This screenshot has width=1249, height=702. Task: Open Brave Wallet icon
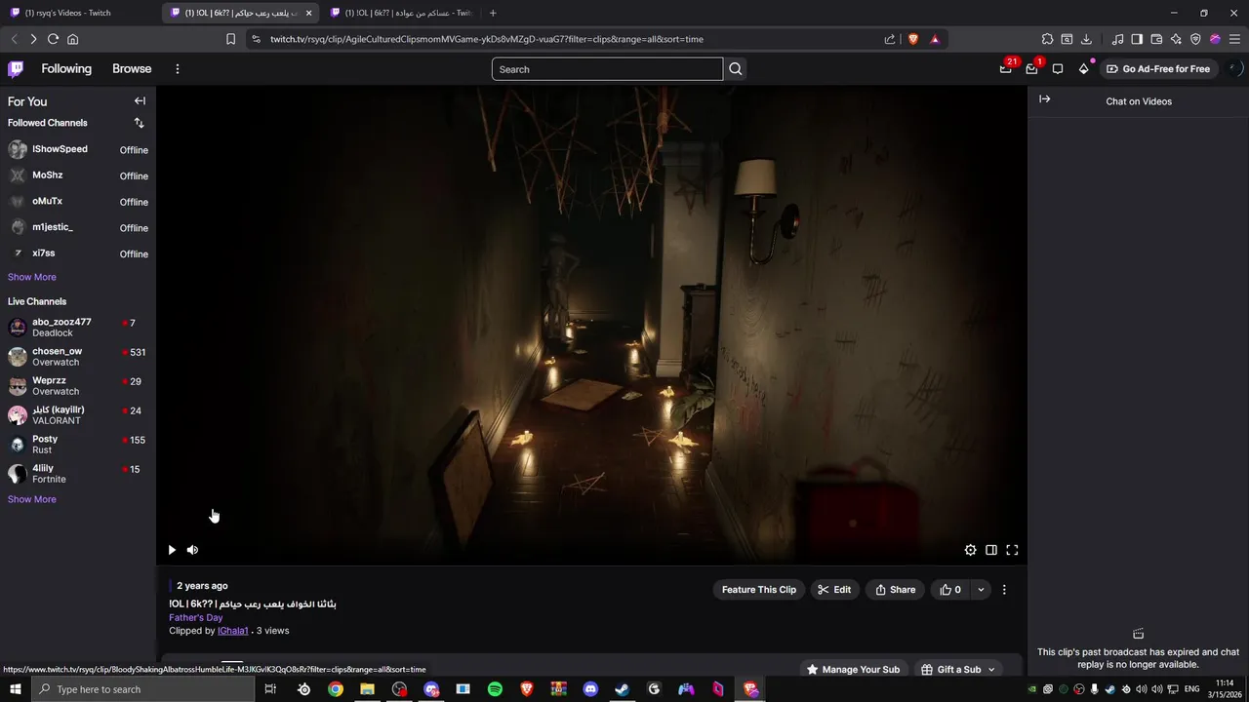(1156, 39)
